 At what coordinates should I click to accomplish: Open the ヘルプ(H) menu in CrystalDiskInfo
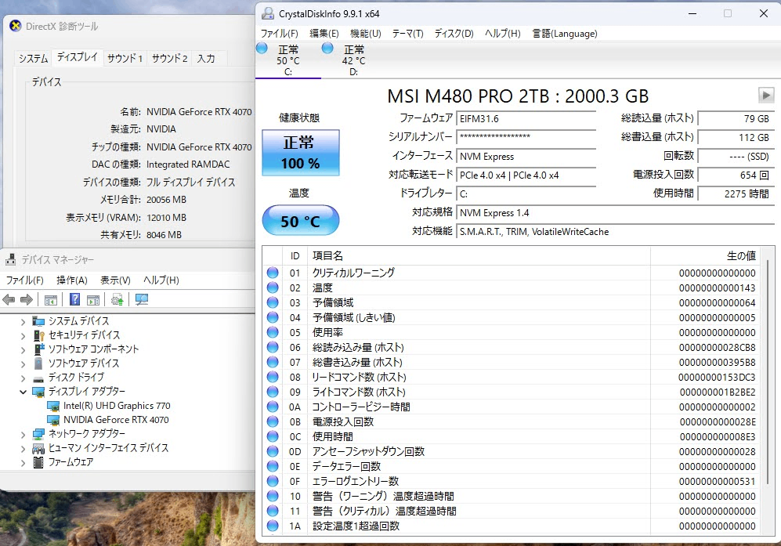coord(503,34)
